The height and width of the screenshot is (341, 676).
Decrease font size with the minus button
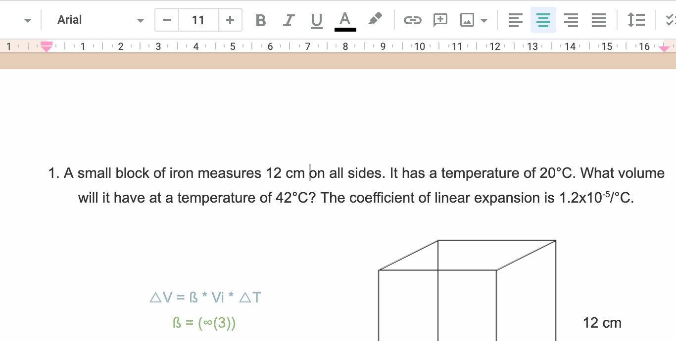(x=166, y=20)
